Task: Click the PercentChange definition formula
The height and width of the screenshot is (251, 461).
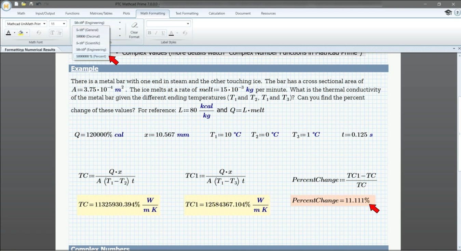Action: [x=334, y=180]
